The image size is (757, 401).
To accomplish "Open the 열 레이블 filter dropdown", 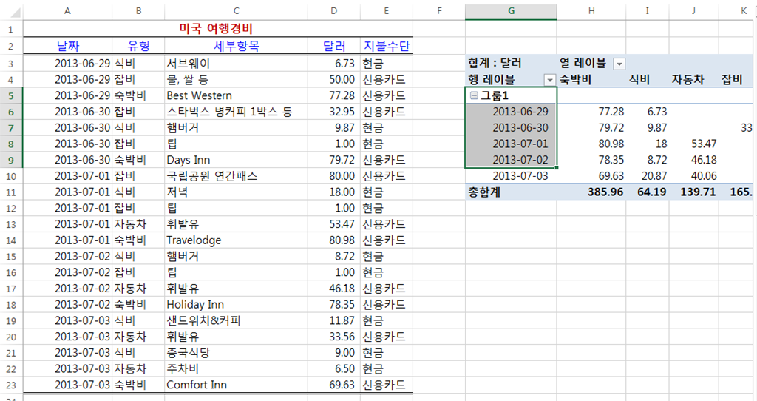I will [619, 64].
